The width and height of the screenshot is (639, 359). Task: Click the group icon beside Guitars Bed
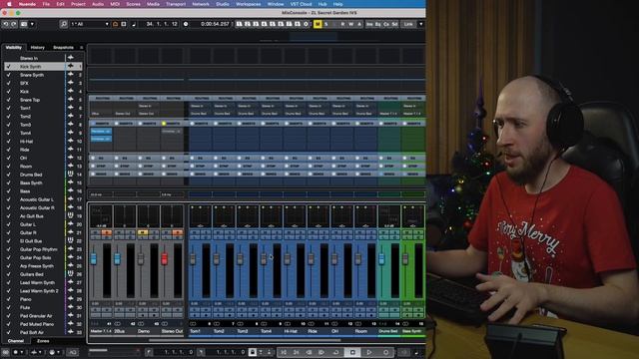pyautogui.click(x=71, y=274)
